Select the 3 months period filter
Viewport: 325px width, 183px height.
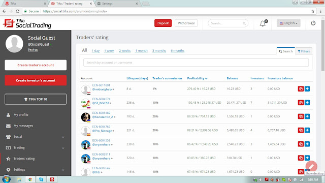pos(159,51)
